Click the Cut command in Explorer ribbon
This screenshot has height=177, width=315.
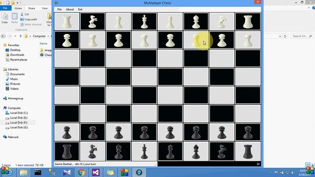pyautogui.click(x=25, y=14)
